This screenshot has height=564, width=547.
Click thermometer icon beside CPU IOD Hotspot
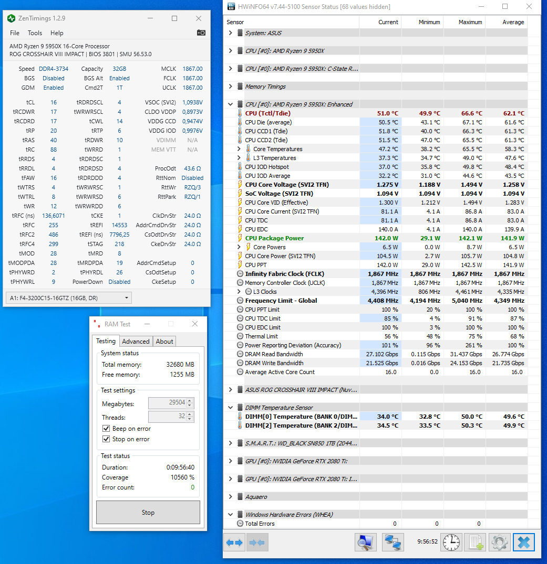[240, 166]
